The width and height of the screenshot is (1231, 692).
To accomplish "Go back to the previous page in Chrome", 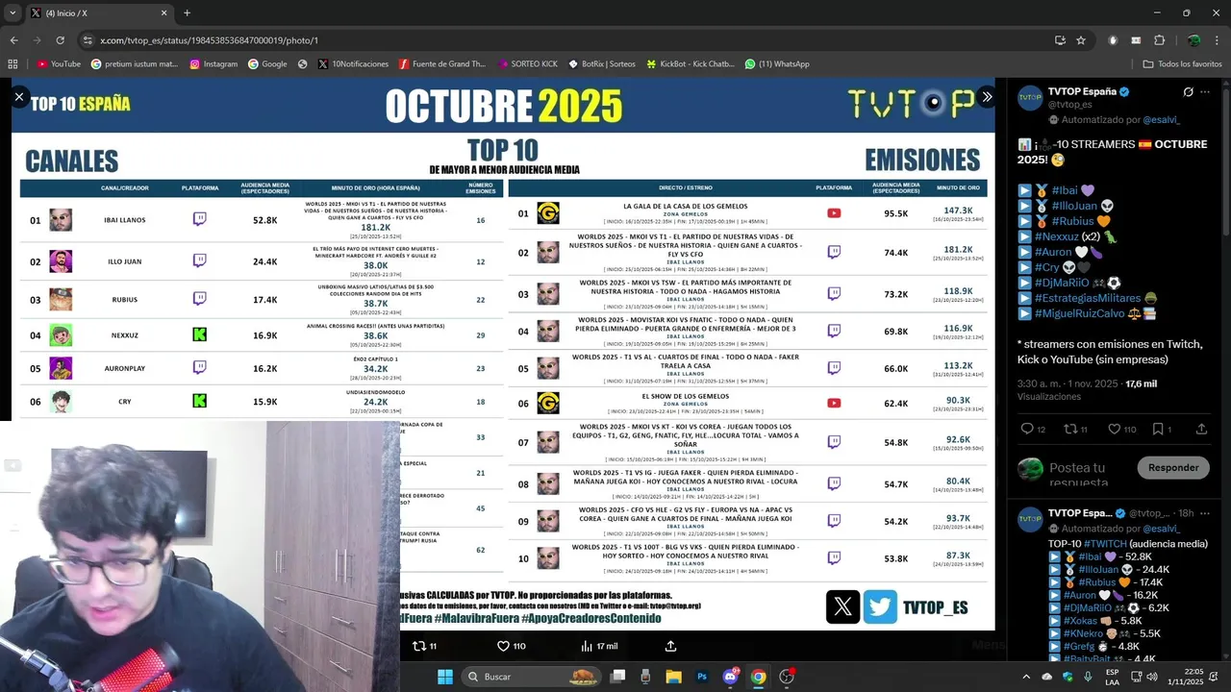I will pyautogui.click(x=13, y=40).
